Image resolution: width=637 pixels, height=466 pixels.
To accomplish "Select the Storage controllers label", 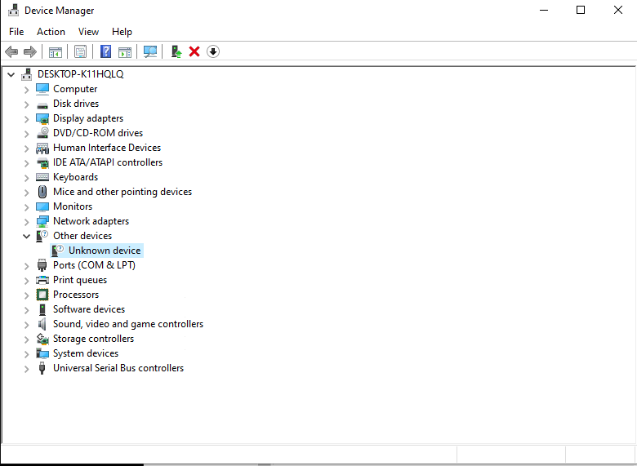I will click(x=93, y=339).
